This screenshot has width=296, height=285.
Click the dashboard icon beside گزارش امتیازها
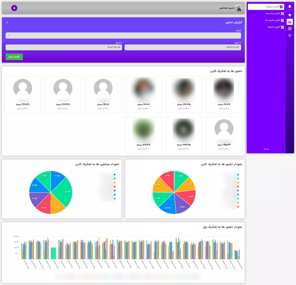tap(282, 27)
